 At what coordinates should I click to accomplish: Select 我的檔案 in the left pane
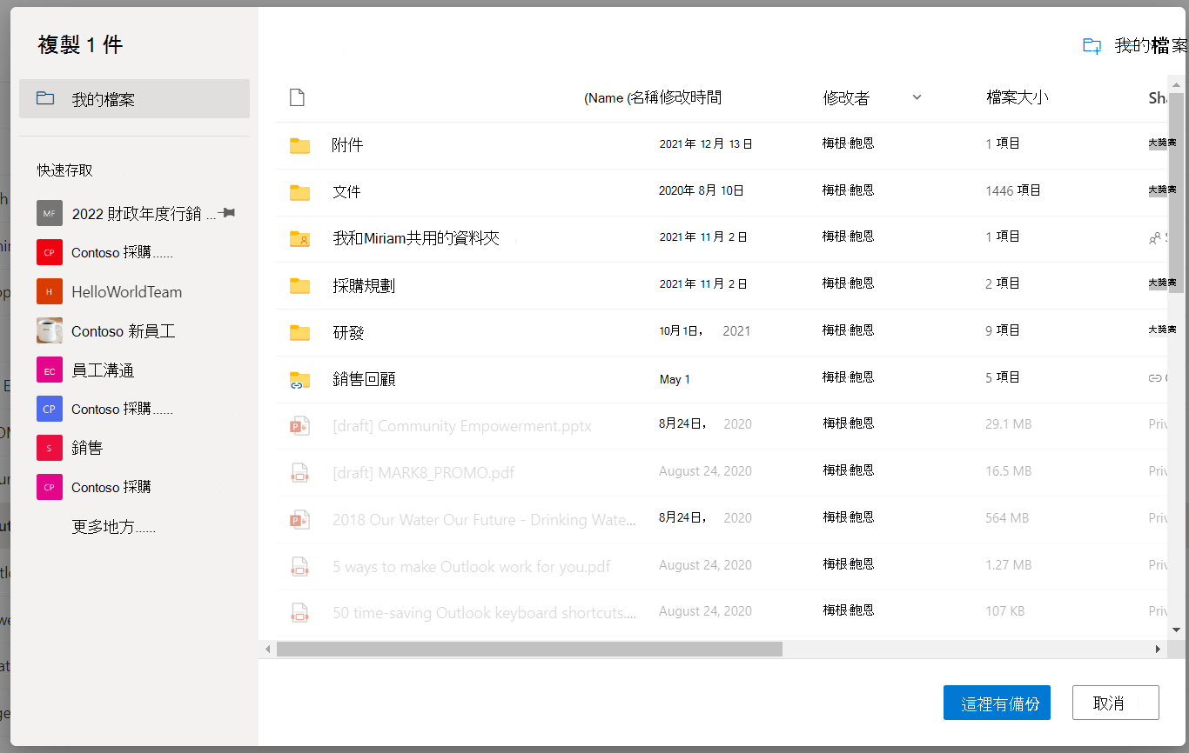point(134,99)
